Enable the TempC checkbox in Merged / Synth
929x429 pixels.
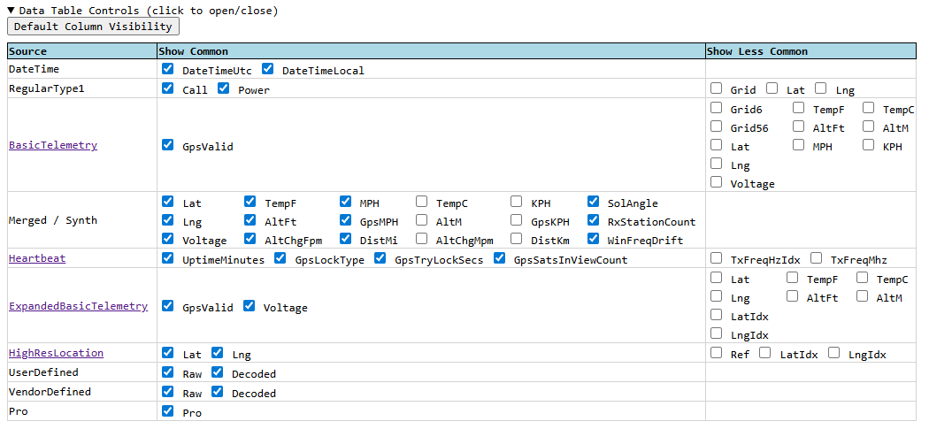tap(422, 202)
